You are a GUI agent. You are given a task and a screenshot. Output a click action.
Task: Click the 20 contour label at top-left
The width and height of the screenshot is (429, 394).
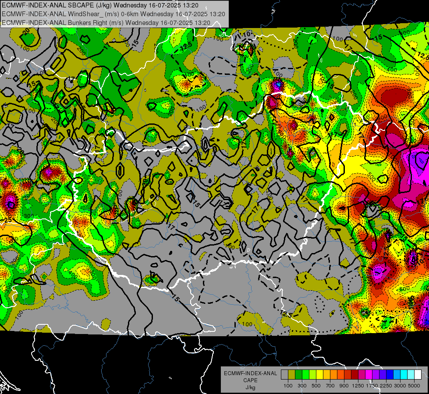[26, 32]
